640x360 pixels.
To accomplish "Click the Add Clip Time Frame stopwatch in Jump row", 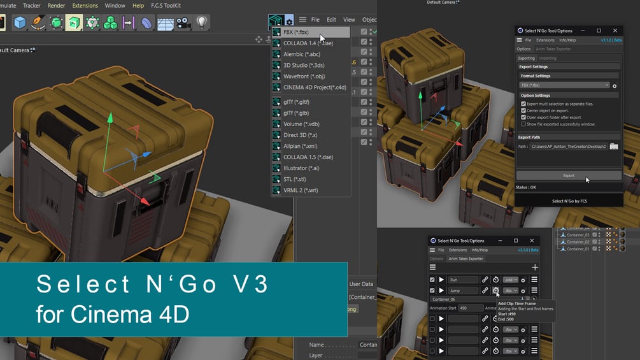I will [495, 290].
